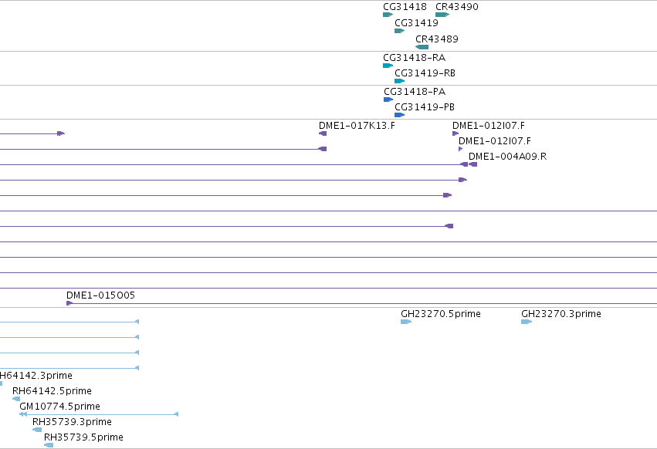The width and height of the screenshot is (657, 449).
Task: Click the CR43490 gene label
Action: tap(457, 7)
